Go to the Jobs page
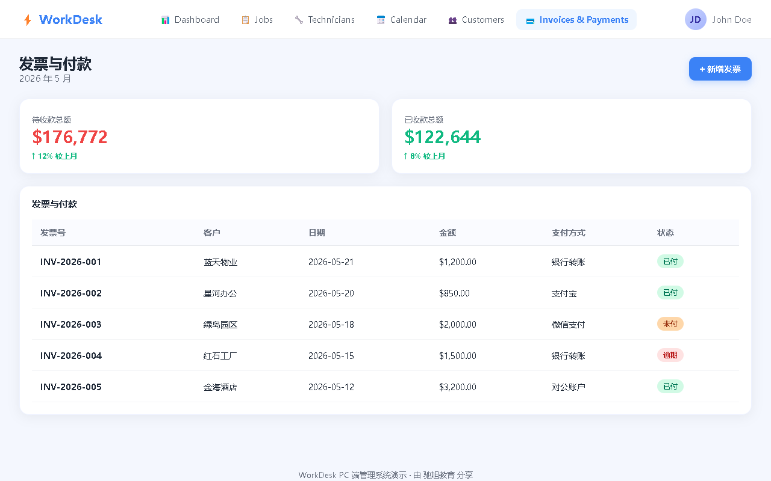Image resolution: width=771 pixels, height=481 pixels. [x=257, y=20]
